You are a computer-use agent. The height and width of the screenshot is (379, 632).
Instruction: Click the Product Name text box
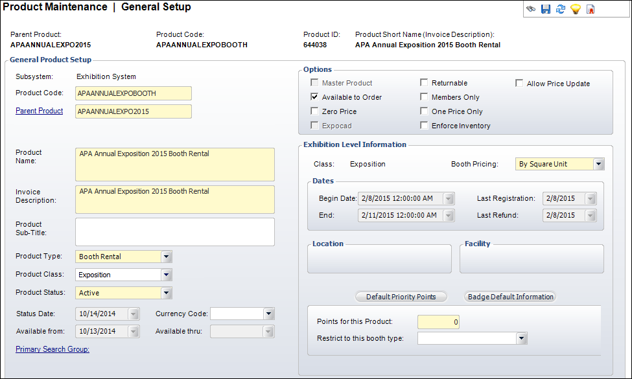pyautogui.click(x=175, y=165)
